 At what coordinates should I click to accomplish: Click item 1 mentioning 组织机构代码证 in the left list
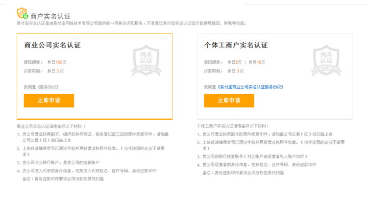93,137
